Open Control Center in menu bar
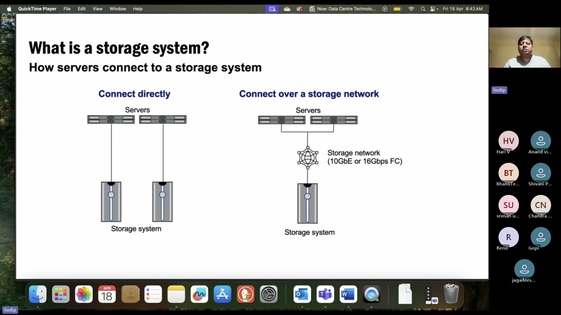The height and width of the screenshot is (315, 561). [433, 9]
